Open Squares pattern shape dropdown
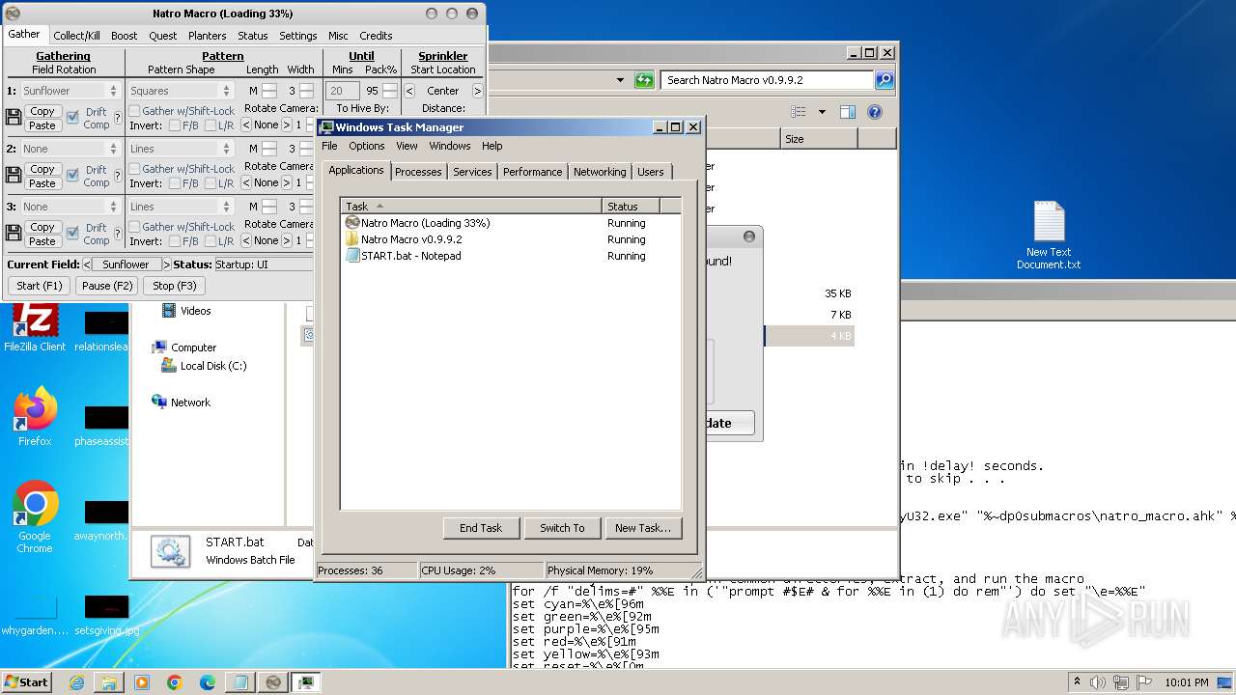1236x695 pixels. pyautogui.click(x=181, y=91)
